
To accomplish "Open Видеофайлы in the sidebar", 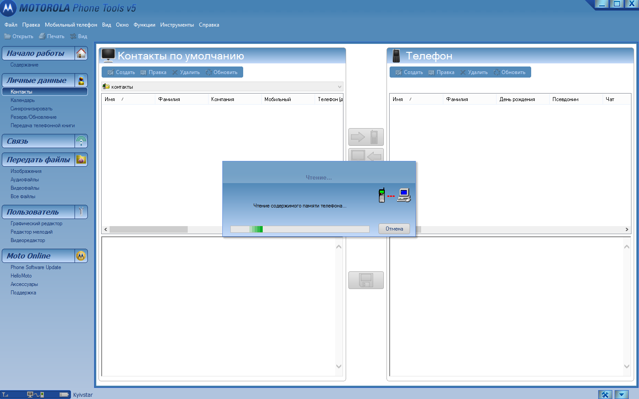I will 25,188.
